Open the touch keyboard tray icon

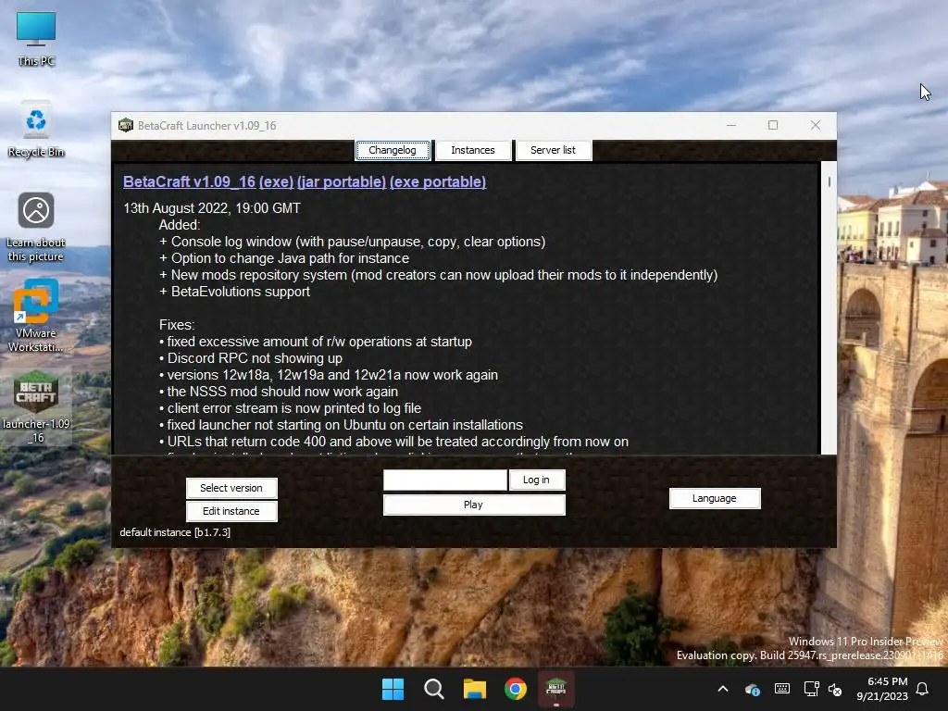[x=781, y=689]
